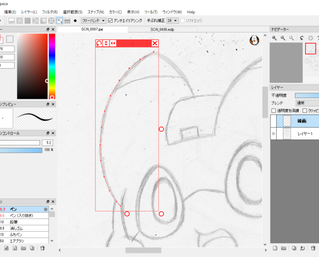
Task: Toggle visibility of 線画 layer
Action: click(x=273, y=121)
